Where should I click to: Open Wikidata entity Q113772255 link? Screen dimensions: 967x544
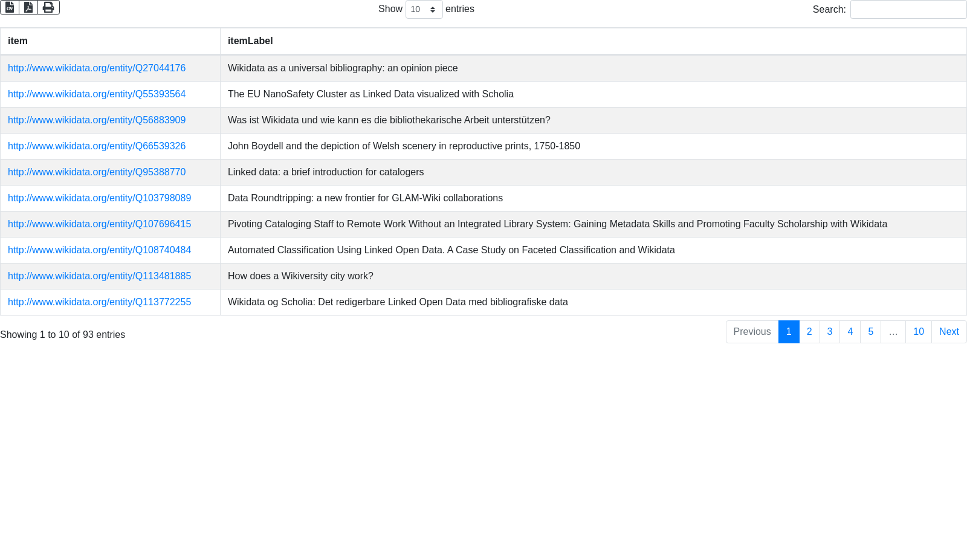99,302
